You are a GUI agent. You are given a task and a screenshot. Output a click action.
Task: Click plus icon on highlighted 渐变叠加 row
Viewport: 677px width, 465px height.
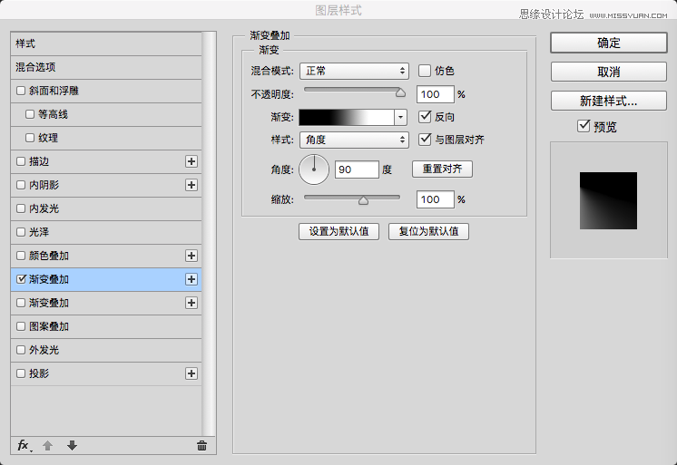191,279
